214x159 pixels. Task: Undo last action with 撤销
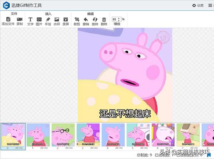pos(86,20)
